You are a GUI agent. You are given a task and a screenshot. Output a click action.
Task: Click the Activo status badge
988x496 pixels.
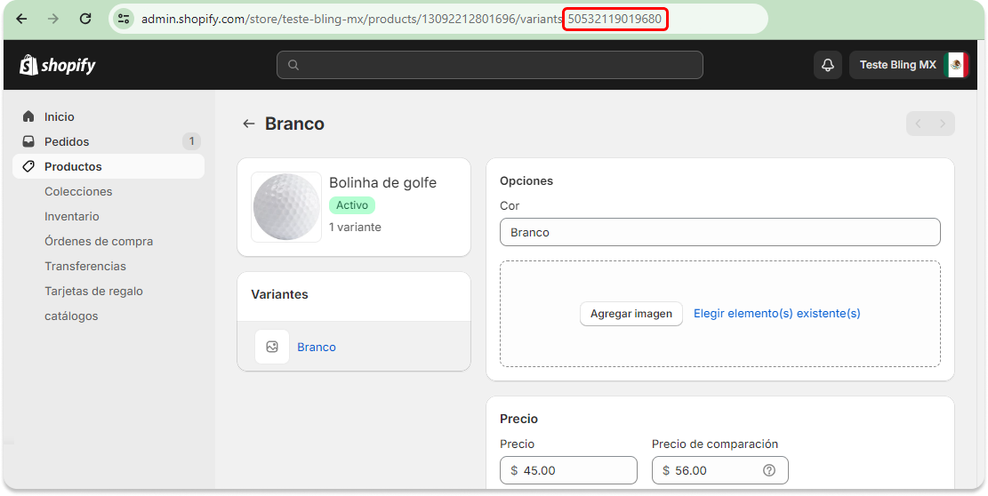click(x=352, y=205)
